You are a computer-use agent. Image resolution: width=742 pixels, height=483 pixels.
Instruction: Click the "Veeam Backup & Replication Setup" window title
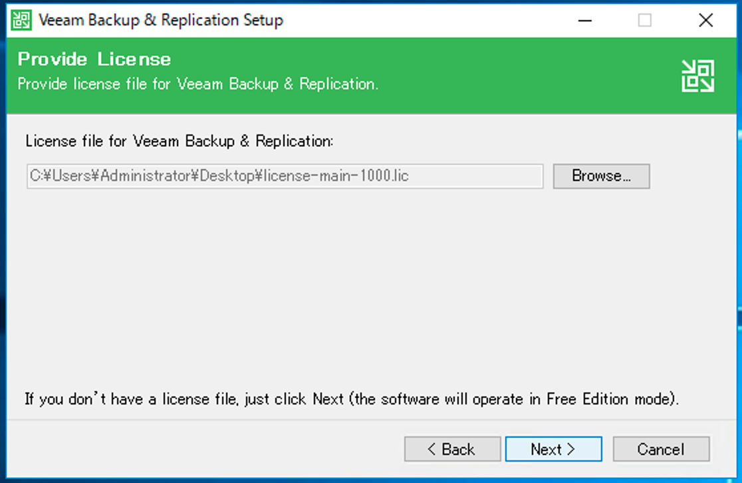coord(161,20)
